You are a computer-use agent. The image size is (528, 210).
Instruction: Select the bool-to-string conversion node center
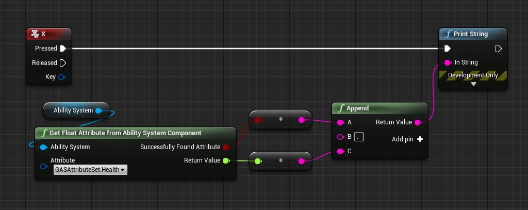coord(280,120)
